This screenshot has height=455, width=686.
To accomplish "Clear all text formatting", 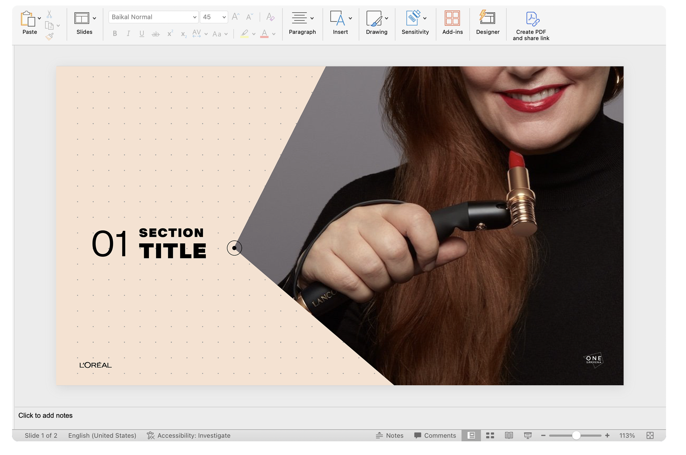I will (270, 17).
